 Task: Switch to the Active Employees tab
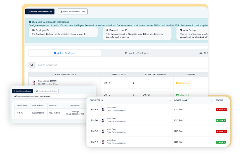point(65,53)
